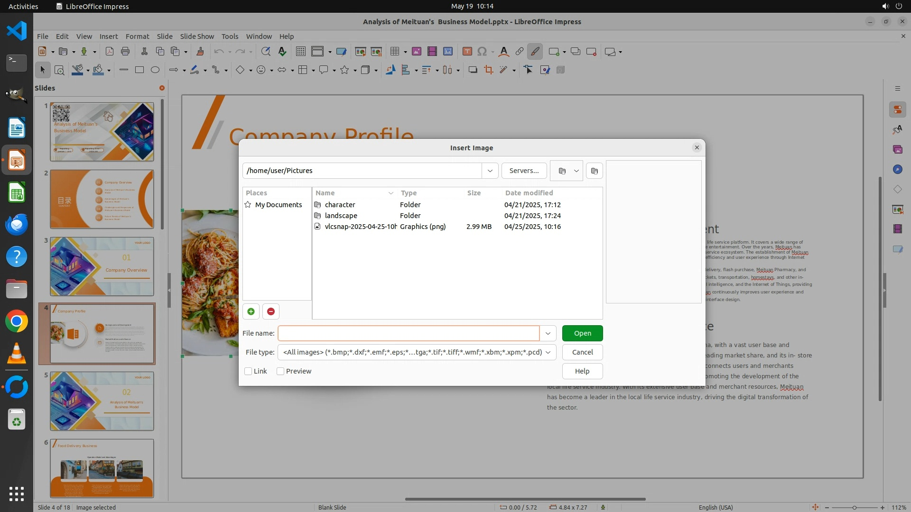Click the Special Character omega icon
Screen dimensions: 911x512
[x=482, y=52]
